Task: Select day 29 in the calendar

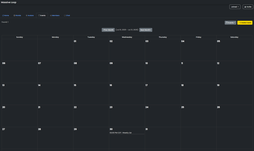Action: [91, 138]
